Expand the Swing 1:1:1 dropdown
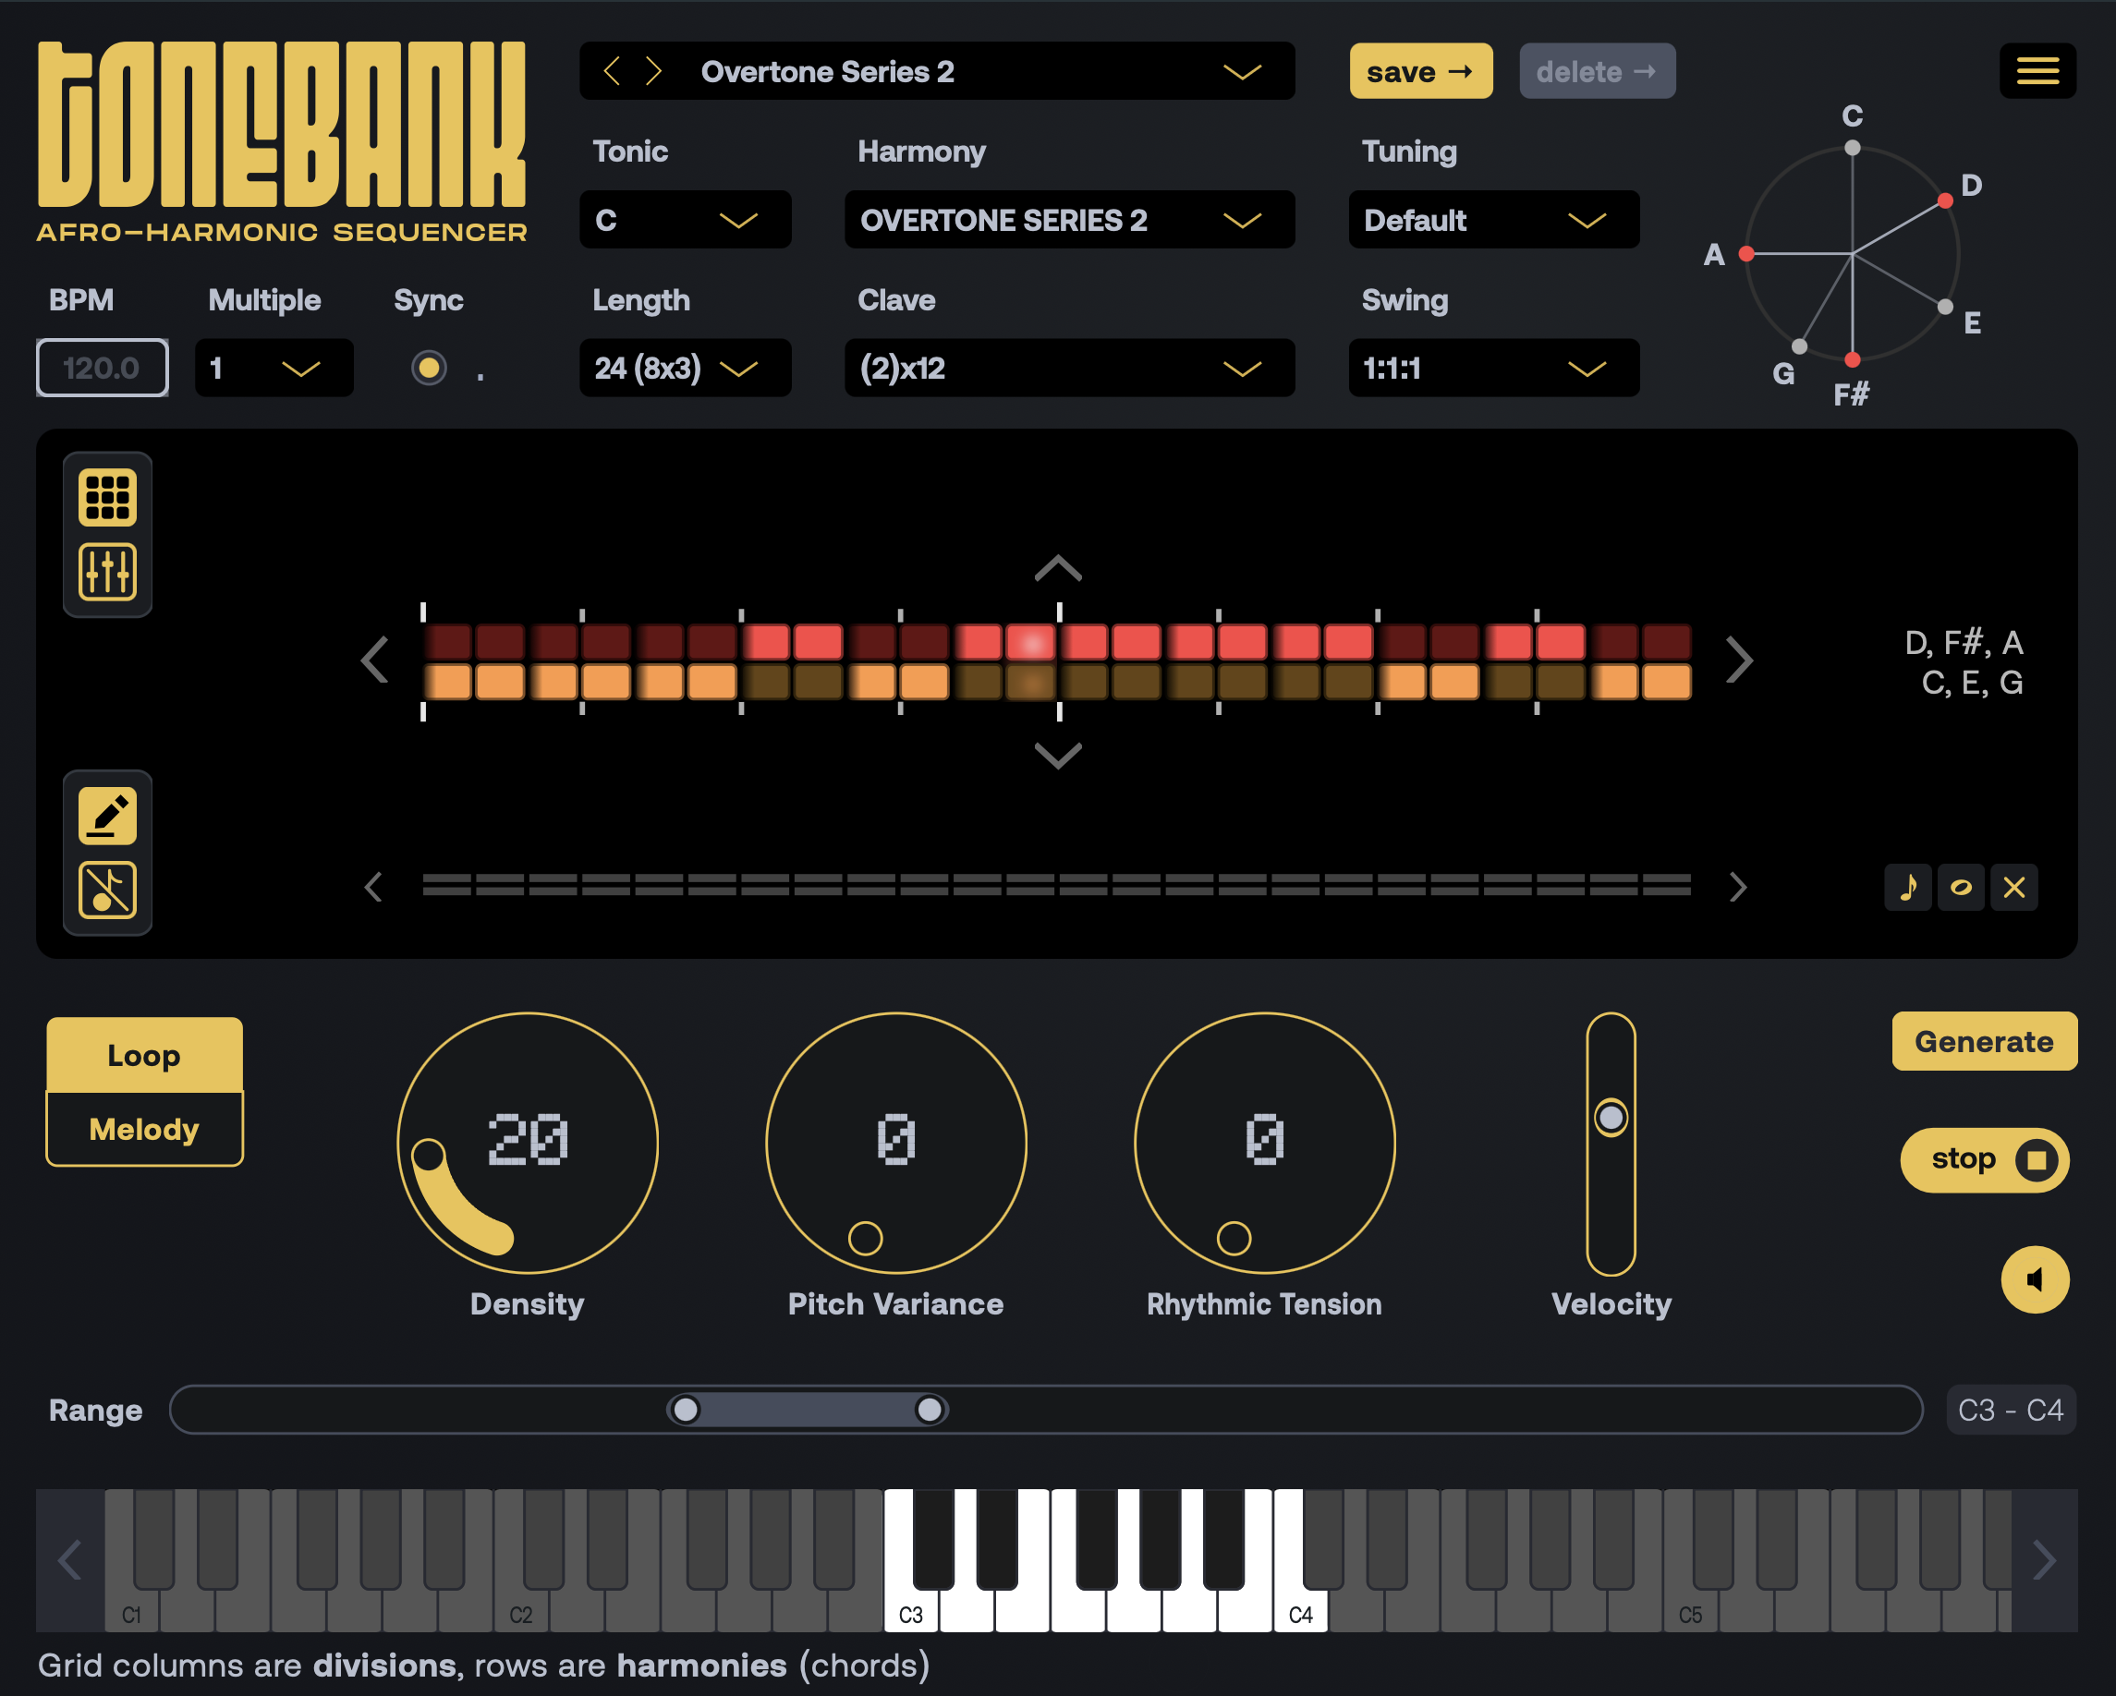The image size is (2116, 1696). (x=1494, y=368)
